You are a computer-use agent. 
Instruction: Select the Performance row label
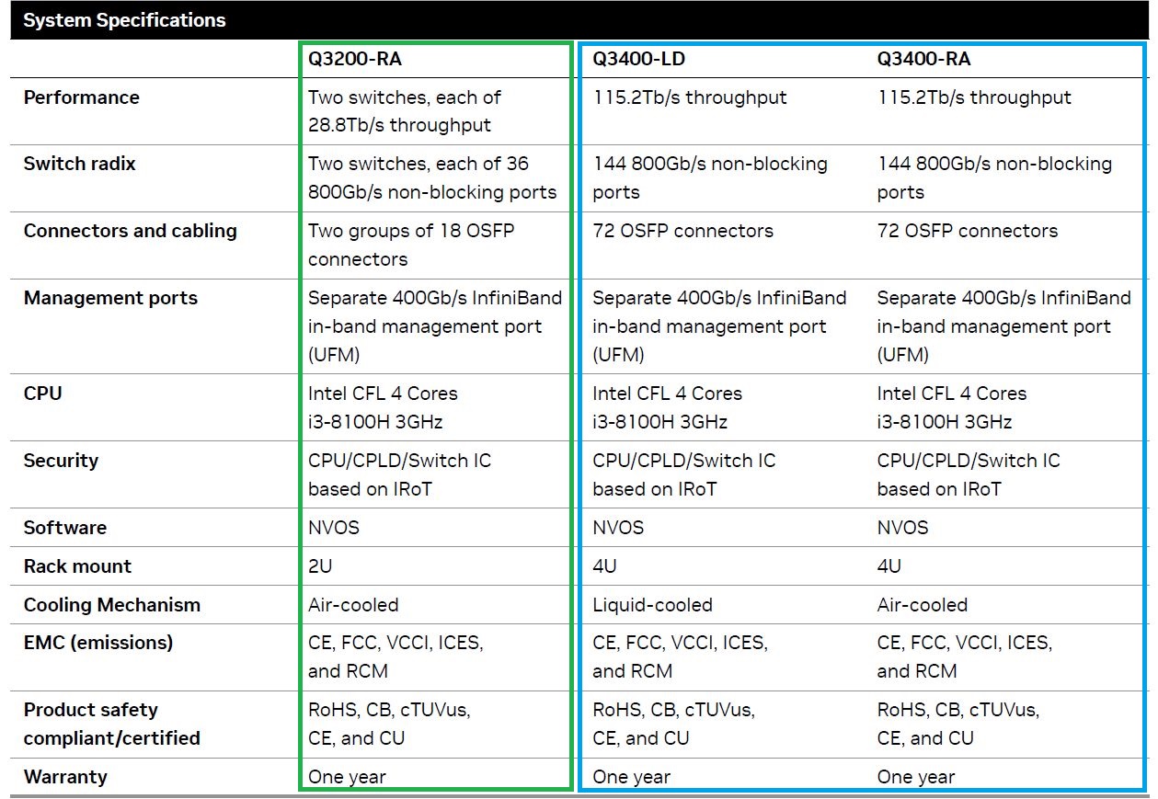pyautogui.click(x=82, y=97)
